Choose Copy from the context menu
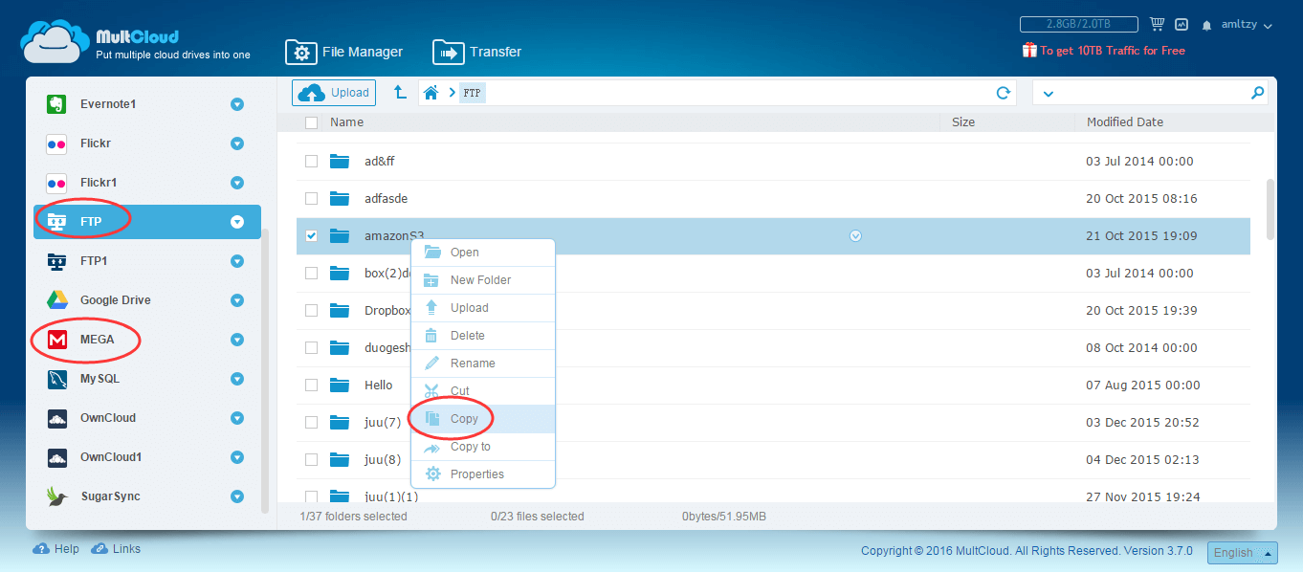The image size is (1303, 573). (483, 419)
